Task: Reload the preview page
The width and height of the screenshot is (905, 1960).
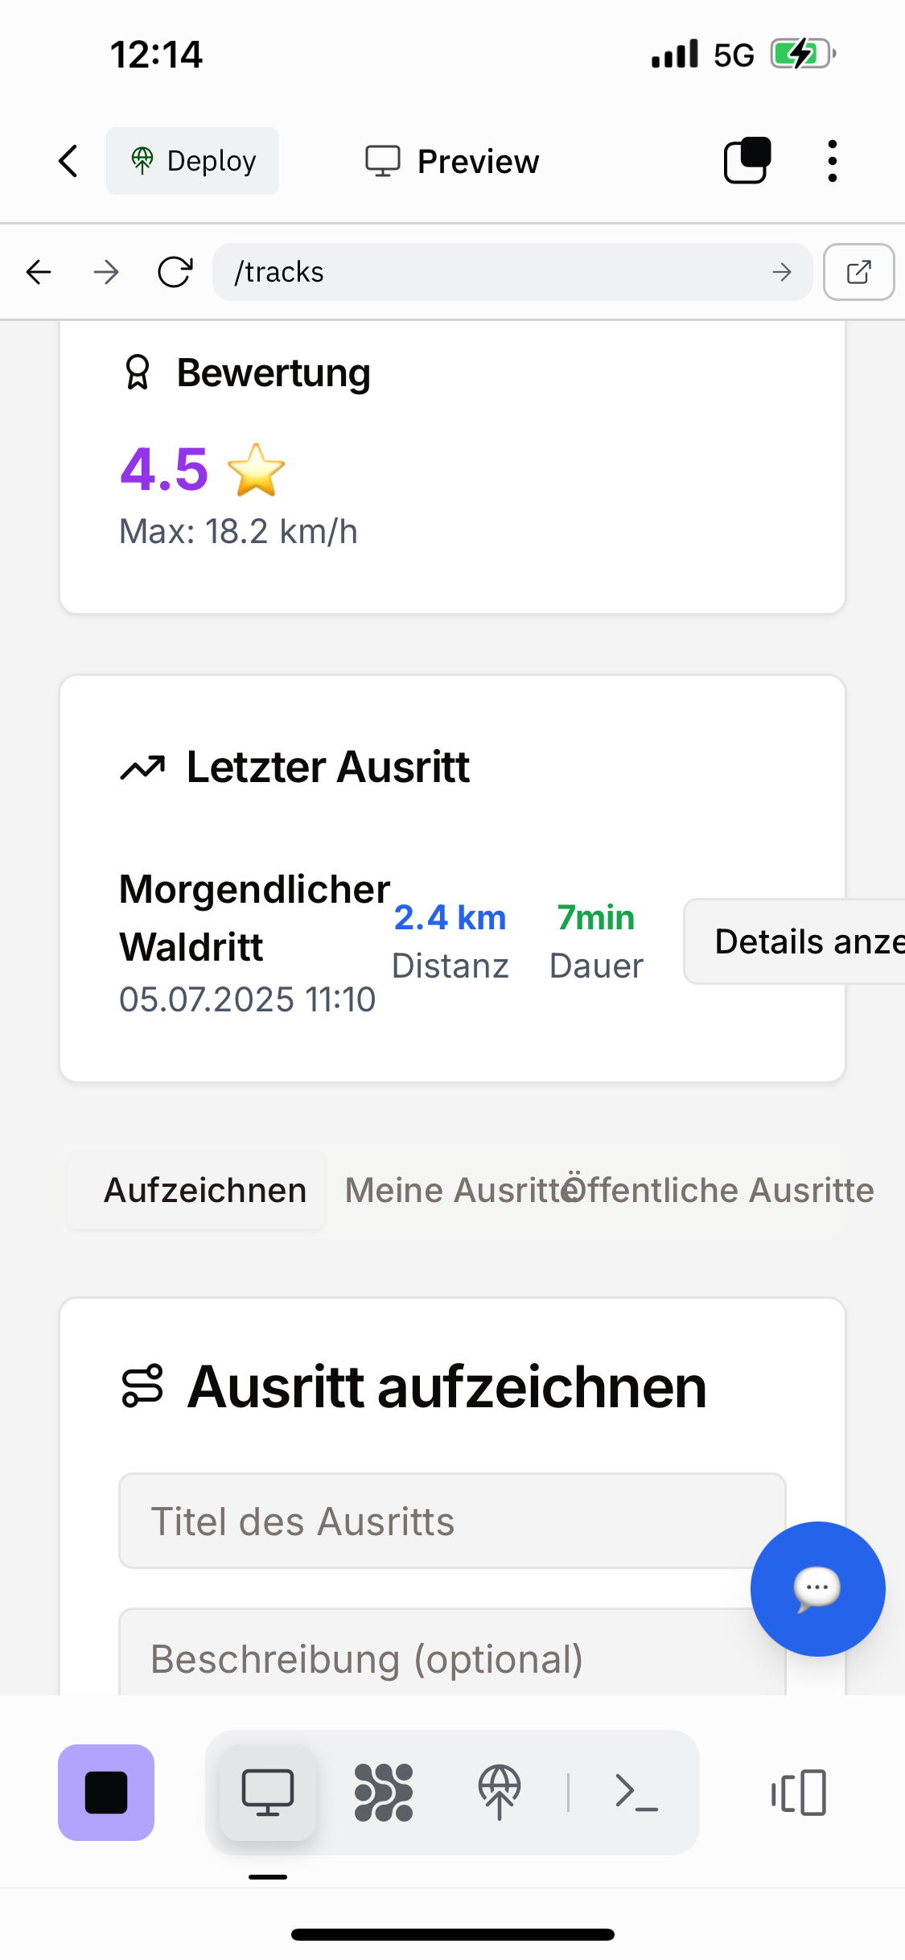Action: [175, 273]
